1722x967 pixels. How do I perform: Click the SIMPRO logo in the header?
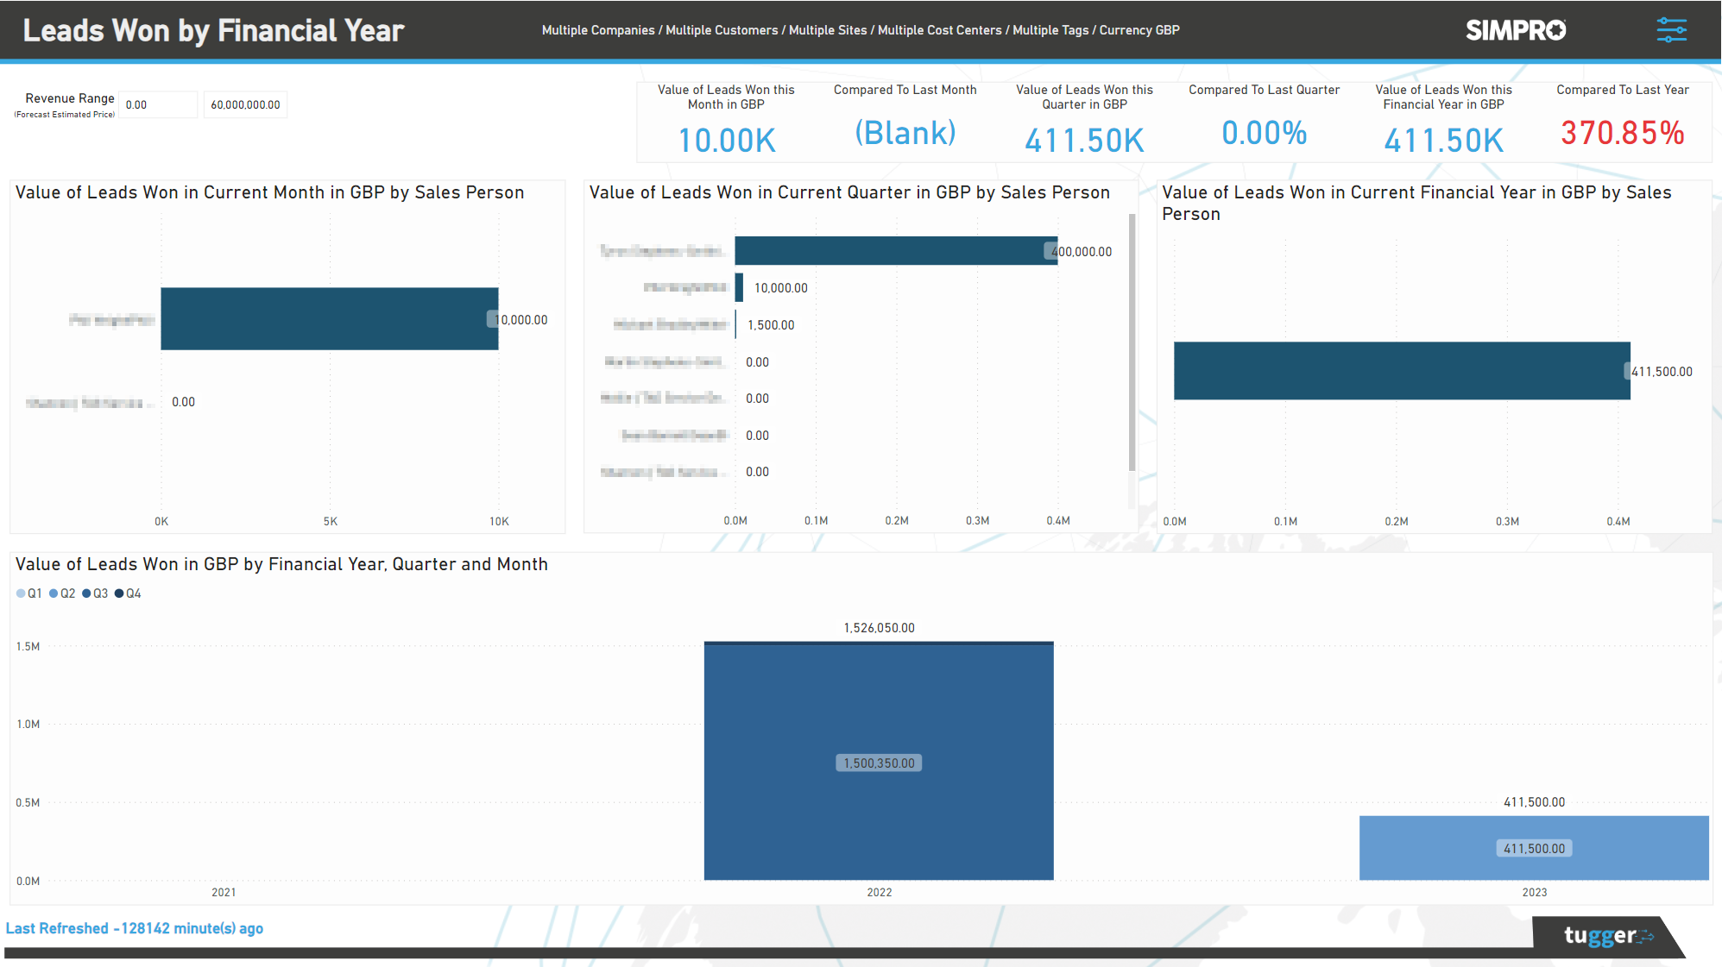(1516, 29)
